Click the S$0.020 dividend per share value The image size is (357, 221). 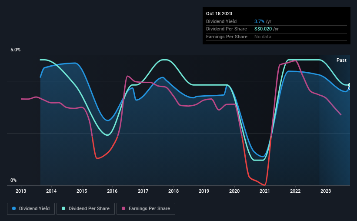click(x=263, y=29)
